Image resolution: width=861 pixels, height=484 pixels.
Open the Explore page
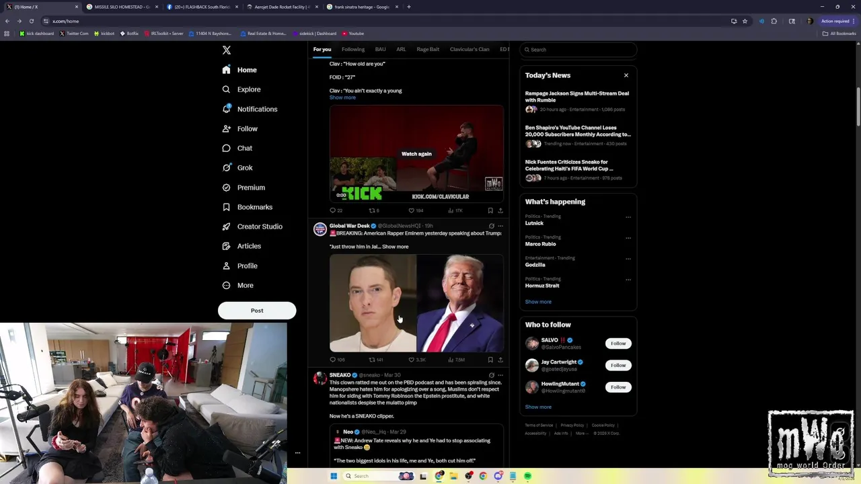point(241,89)
